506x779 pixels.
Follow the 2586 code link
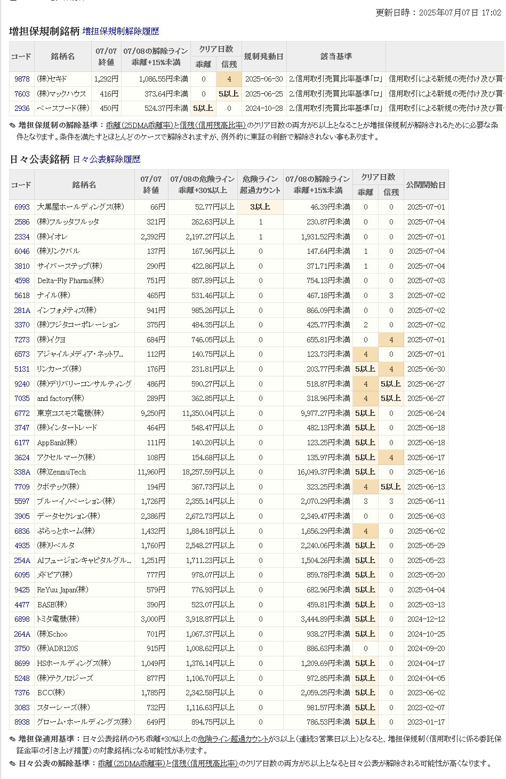click(22, 222)
